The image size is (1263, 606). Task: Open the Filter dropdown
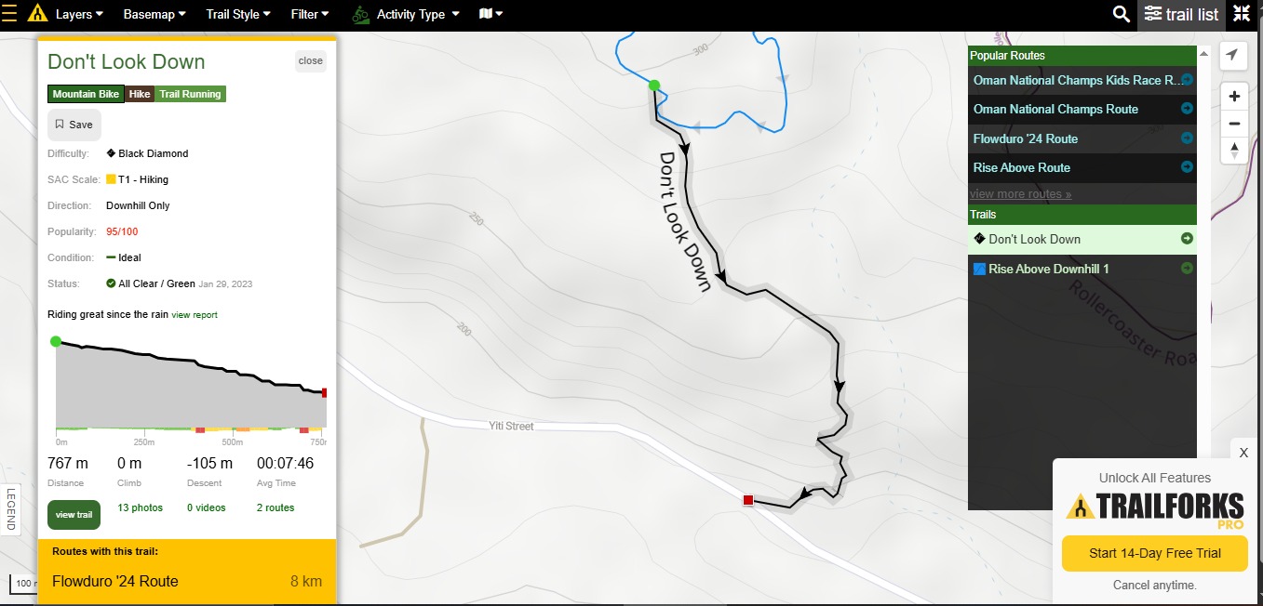pos(310,14)
